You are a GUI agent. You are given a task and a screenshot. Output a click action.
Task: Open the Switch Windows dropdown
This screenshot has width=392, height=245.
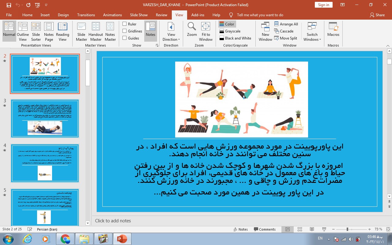click(x=312, y=39)
